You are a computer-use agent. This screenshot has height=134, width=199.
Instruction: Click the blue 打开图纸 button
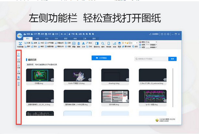[x=101, y=58]
